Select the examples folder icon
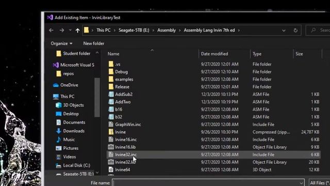The image size is (330, 186). [111, 79]
